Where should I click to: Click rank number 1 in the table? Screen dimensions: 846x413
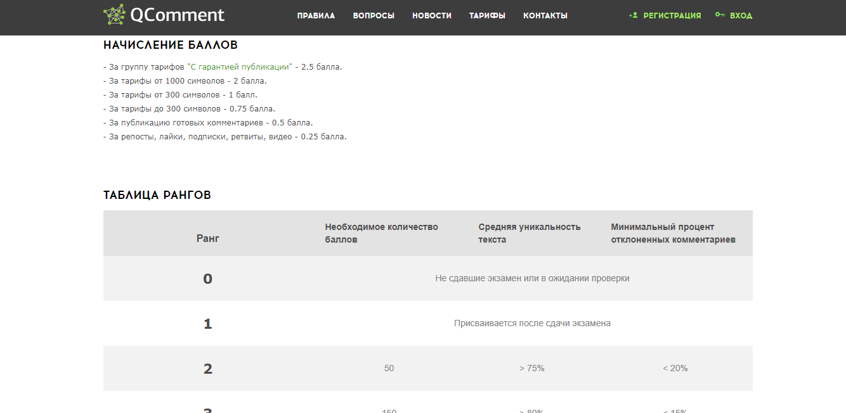(208, 324)
